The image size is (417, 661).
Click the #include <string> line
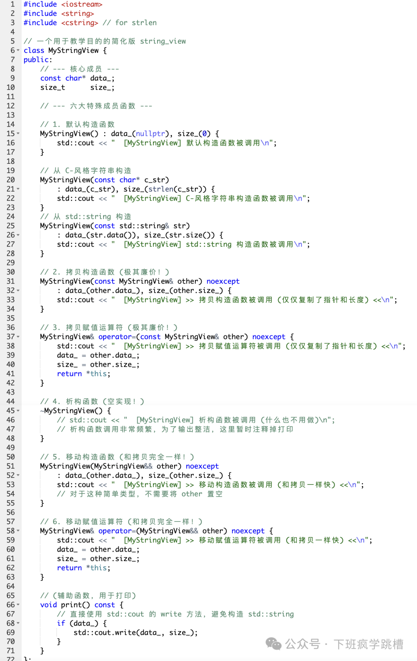tap(59, 14)
